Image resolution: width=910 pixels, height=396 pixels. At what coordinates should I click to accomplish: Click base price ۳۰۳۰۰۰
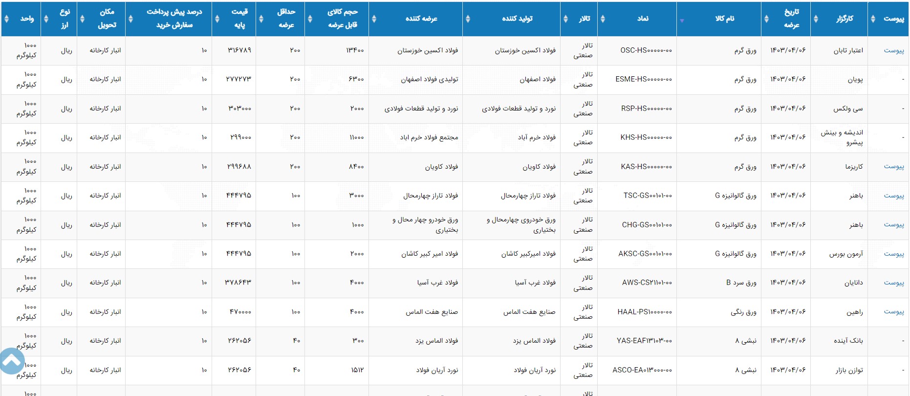pyautogui.click(x=239, y=109)
